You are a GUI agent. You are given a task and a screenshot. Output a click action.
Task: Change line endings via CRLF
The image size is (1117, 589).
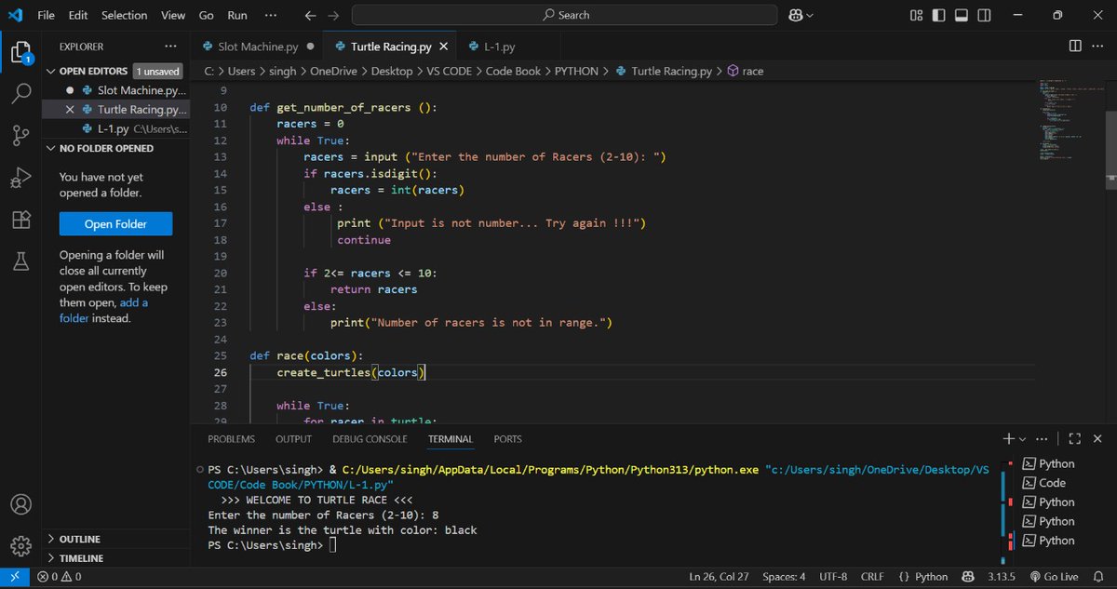(x=873, y=577)
